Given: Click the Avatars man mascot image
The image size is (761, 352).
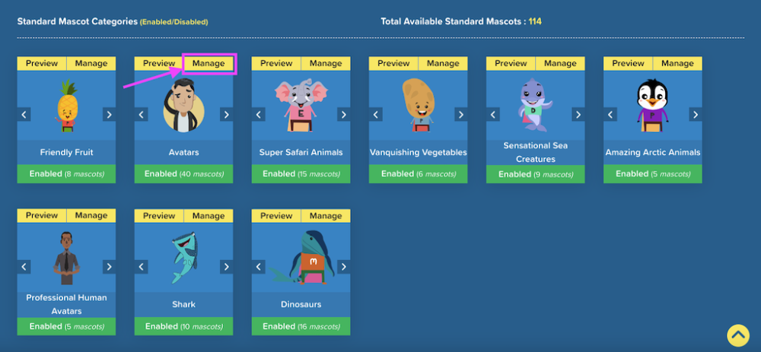Looking at the screenshot, I should click(x=184, y=105).
